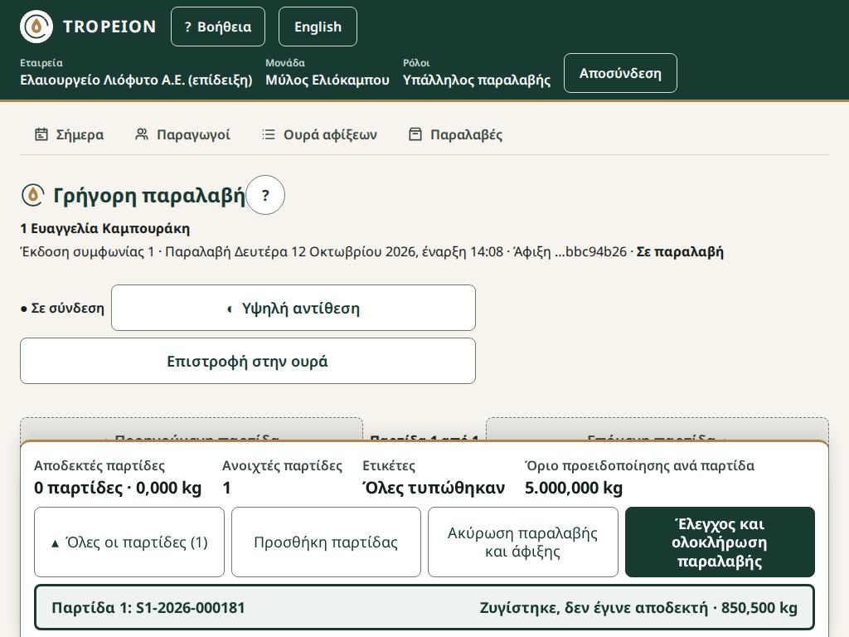Click the Tropeion logo icon

(36, 27)
